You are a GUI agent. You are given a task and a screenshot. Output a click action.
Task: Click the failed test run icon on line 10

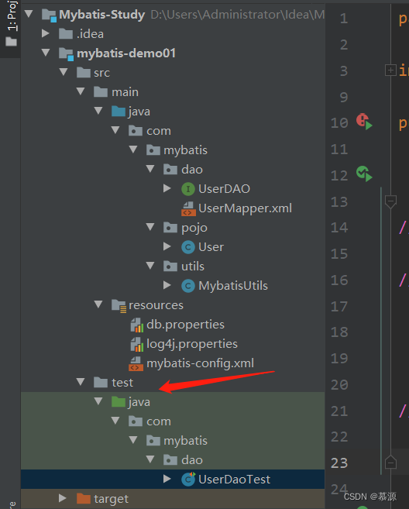point(364,122)
